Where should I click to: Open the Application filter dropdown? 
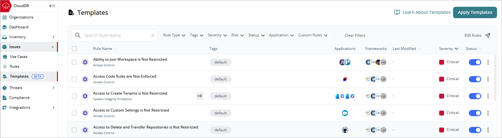tap(282, 35)
